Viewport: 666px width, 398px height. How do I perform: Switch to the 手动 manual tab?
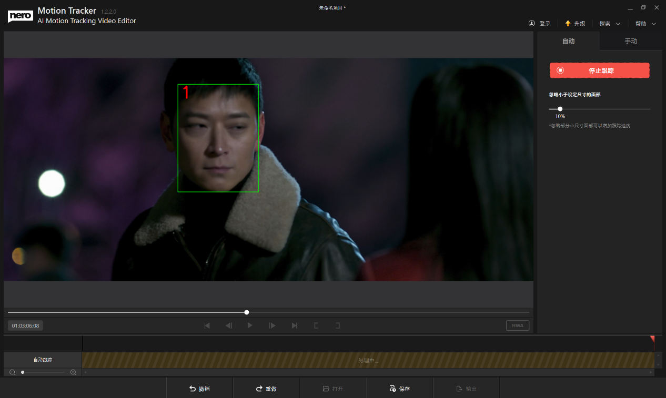tap(631, 41)
